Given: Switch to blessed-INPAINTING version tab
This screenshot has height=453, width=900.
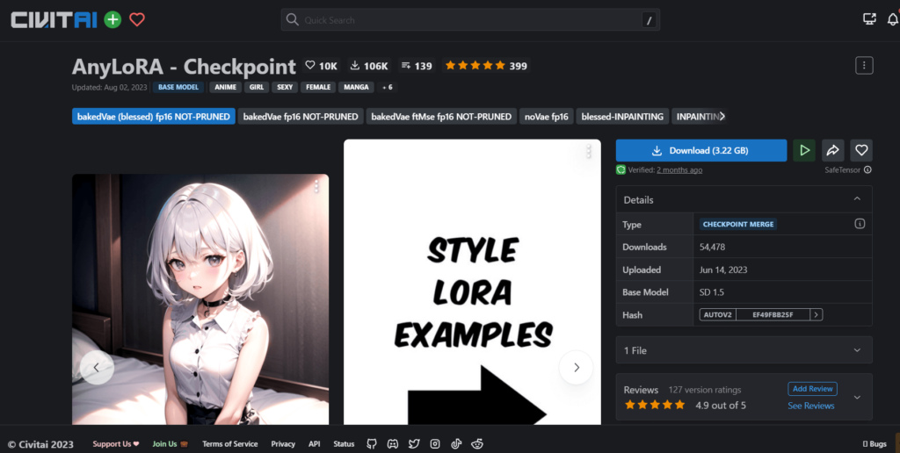Looking at the screenshot, I should coord(623,117).
